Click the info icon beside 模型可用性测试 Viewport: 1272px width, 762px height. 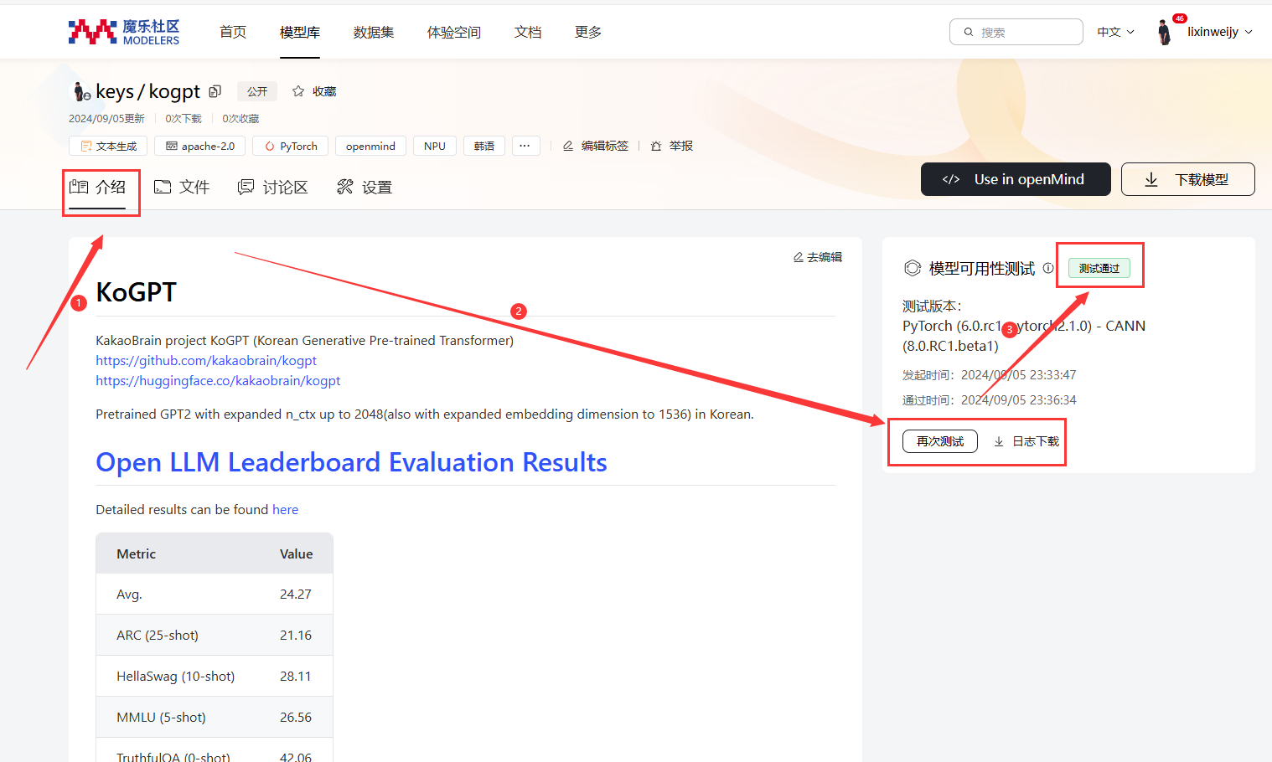tap(1048, 268)
